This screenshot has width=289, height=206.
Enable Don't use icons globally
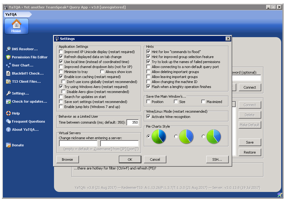click(x=64, y=82)
